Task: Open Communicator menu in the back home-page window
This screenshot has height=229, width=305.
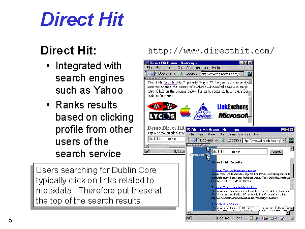Action: pyautogui.click(x=197, y=68)
